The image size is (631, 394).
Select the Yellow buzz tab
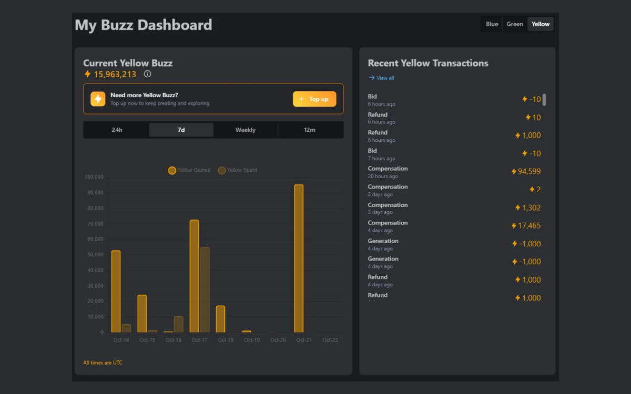541,24
